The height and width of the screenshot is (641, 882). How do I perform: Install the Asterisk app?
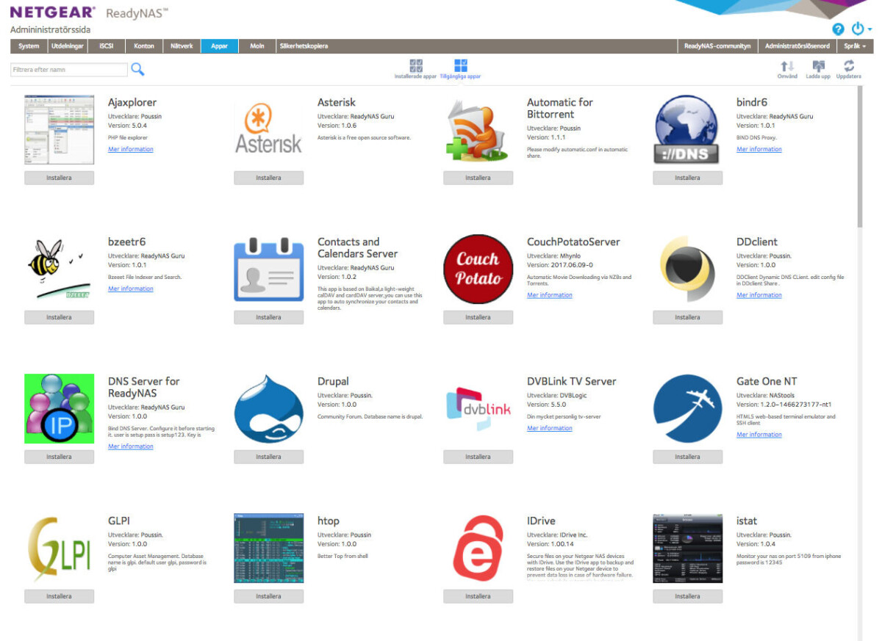[268, 178]
